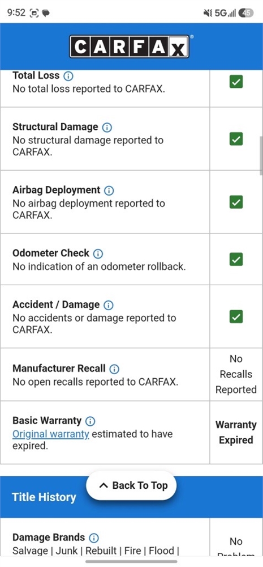Click green checkmark for Accident / Damage
Viewport: 263px width, 567px height.
click(236, 317)
